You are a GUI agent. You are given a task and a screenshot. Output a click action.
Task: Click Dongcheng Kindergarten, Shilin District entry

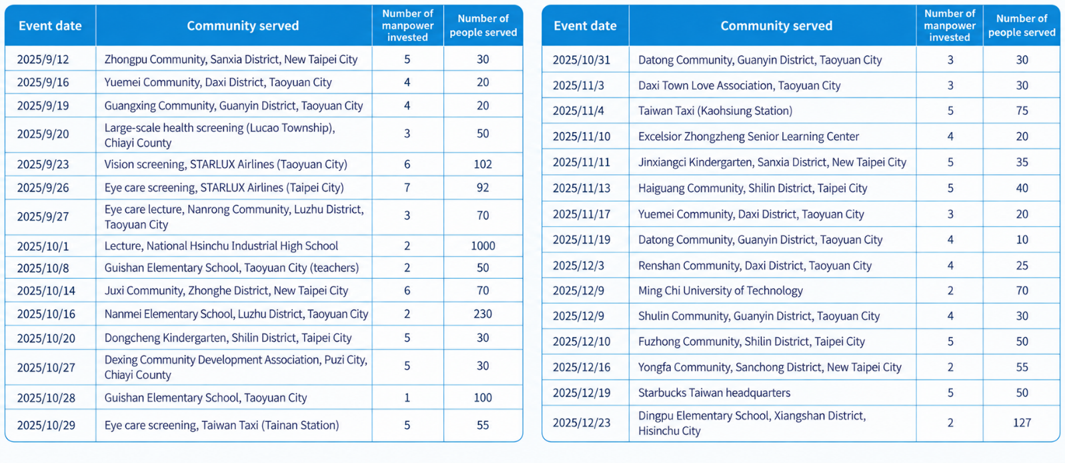[x=228, y=338]
